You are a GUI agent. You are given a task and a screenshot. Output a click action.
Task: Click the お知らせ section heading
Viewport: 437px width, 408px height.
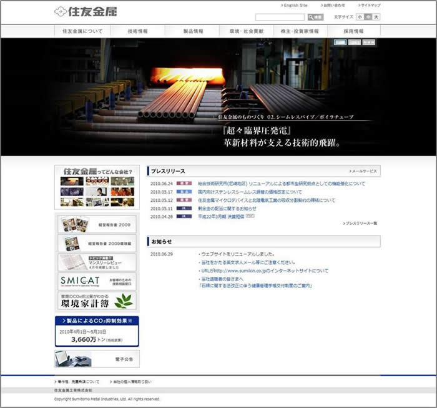(x=162, y=242)
